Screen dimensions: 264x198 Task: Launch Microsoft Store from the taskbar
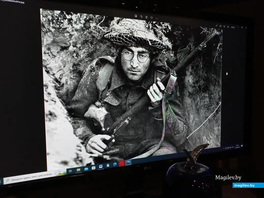click(x=93, y=168)
